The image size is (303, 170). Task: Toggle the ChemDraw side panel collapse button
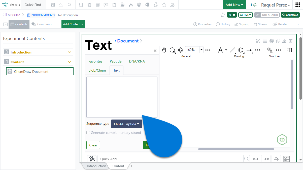[289, 50]
